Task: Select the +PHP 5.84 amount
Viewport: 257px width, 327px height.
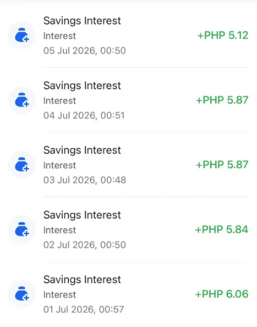Action: (222, 230)
